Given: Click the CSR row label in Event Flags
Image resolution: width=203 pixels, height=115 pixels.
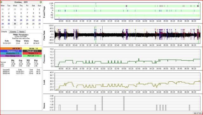Looking at the screenshot, I should 51,3.
